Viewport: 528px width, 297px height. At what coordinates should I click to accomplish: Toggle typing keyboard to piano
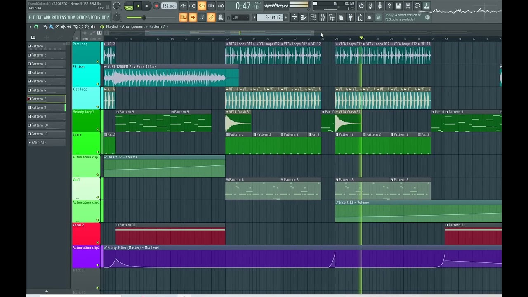(x=183, y=17)
